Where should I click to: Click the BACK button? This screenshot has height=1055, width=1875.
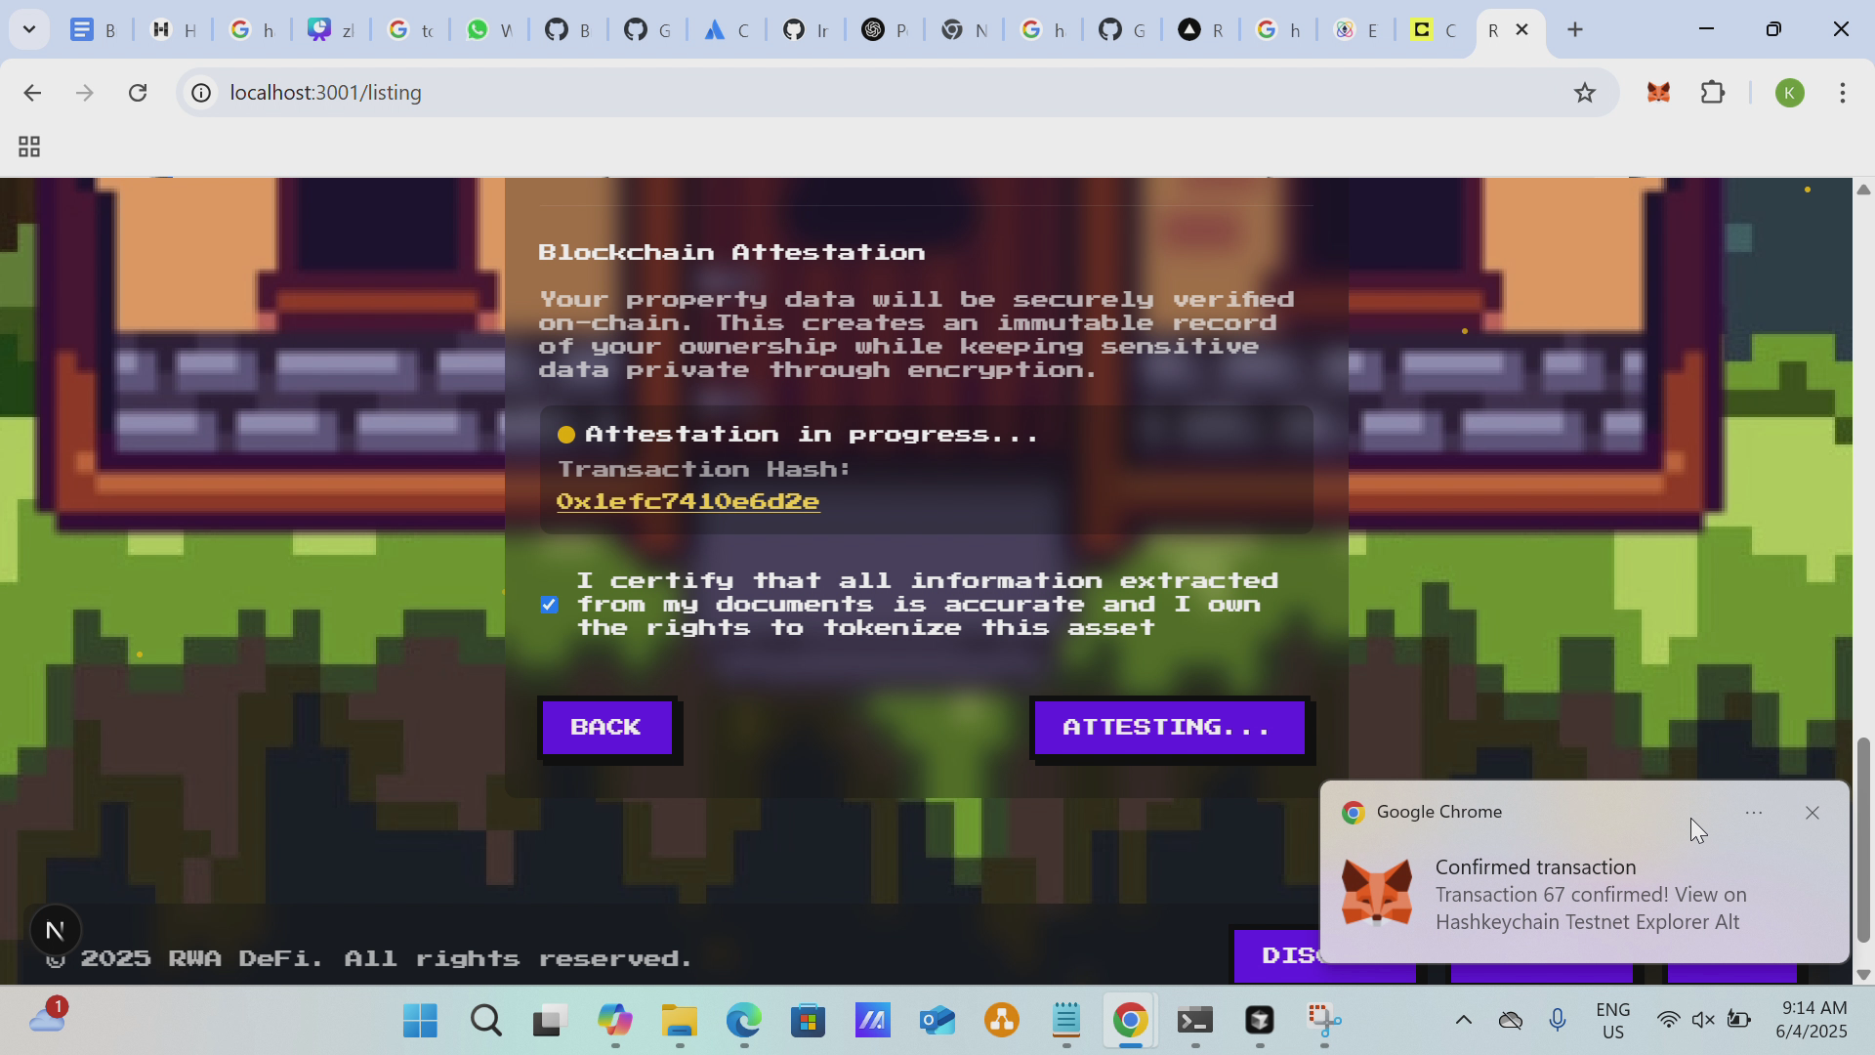point(606,728)
